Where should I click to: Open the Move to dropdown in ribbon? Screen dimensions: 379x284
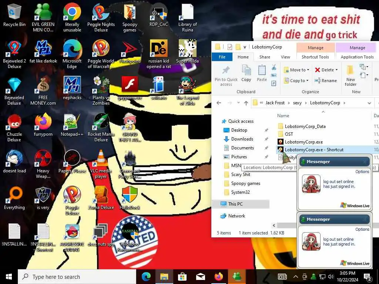(x=296, y=70)
